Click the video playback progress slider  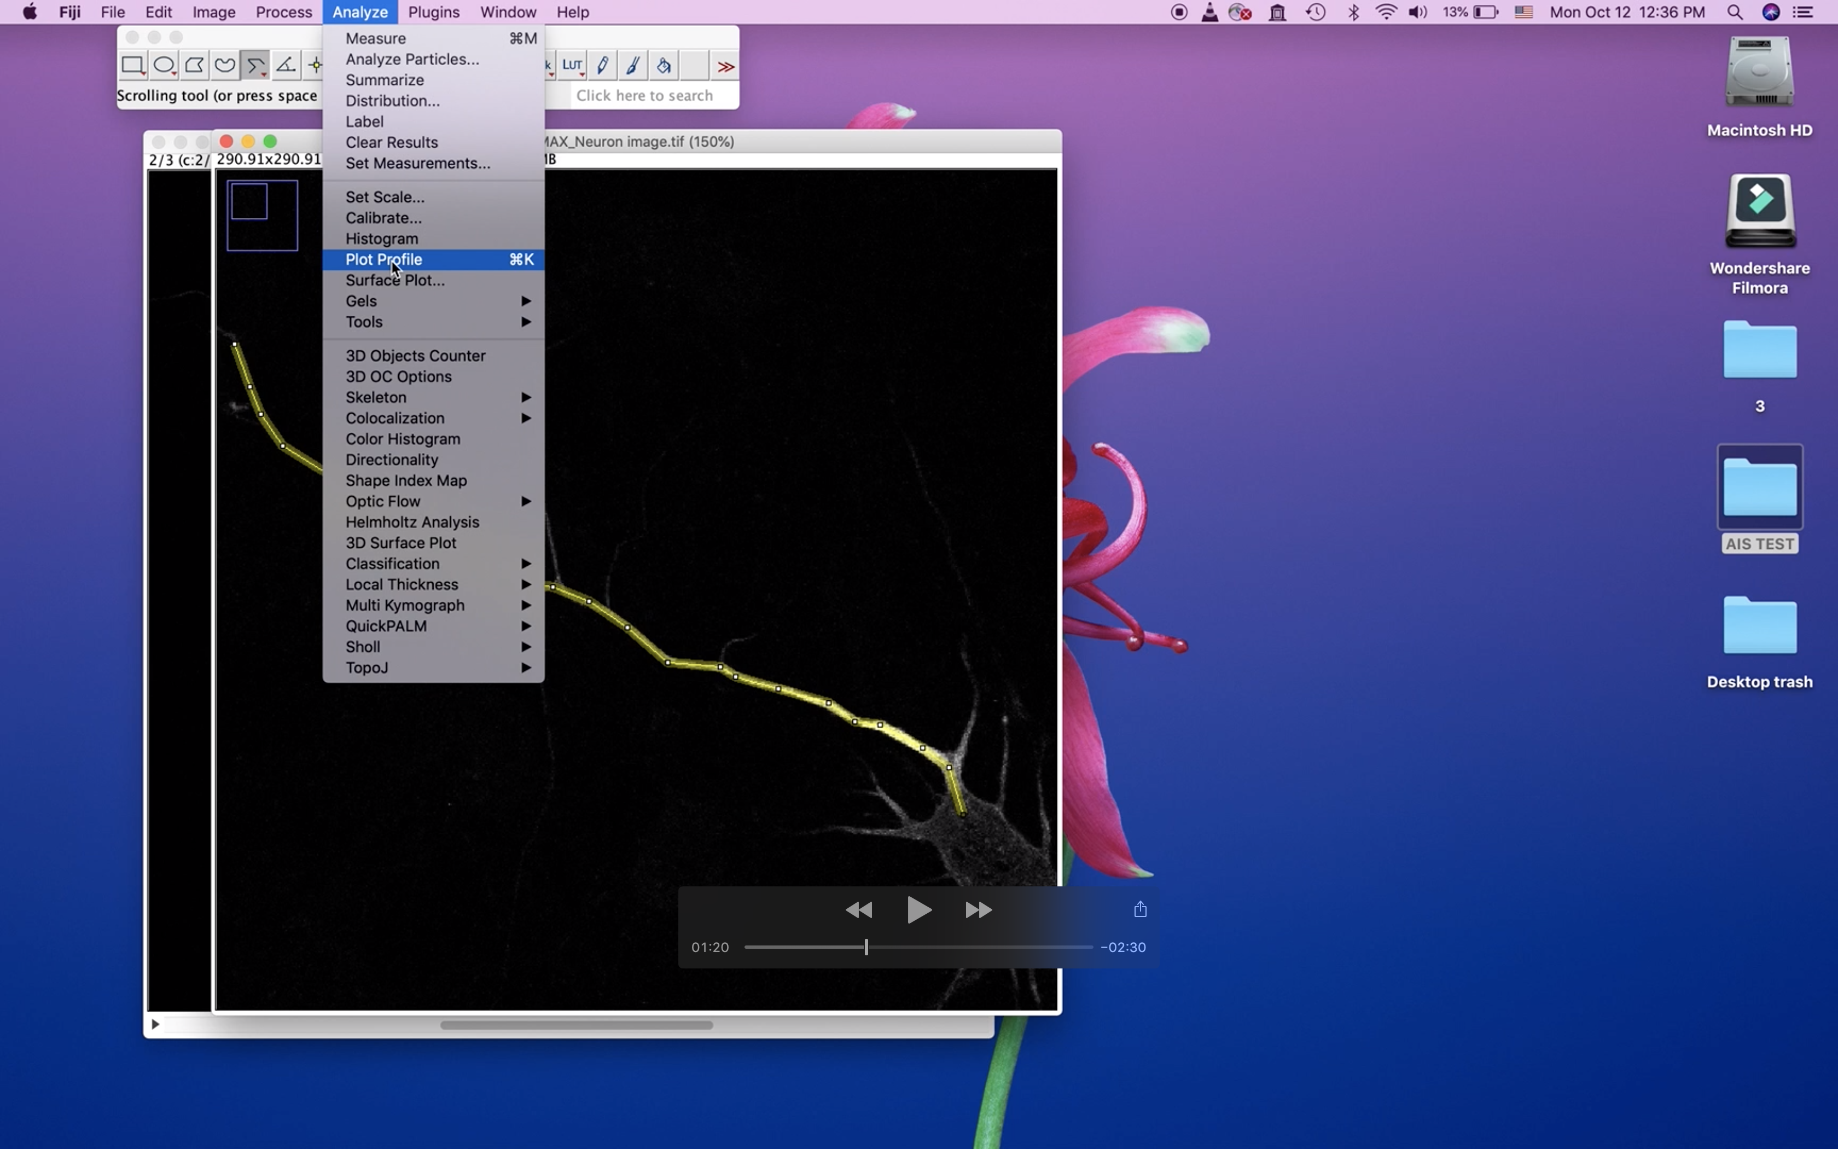coord(917,947)
